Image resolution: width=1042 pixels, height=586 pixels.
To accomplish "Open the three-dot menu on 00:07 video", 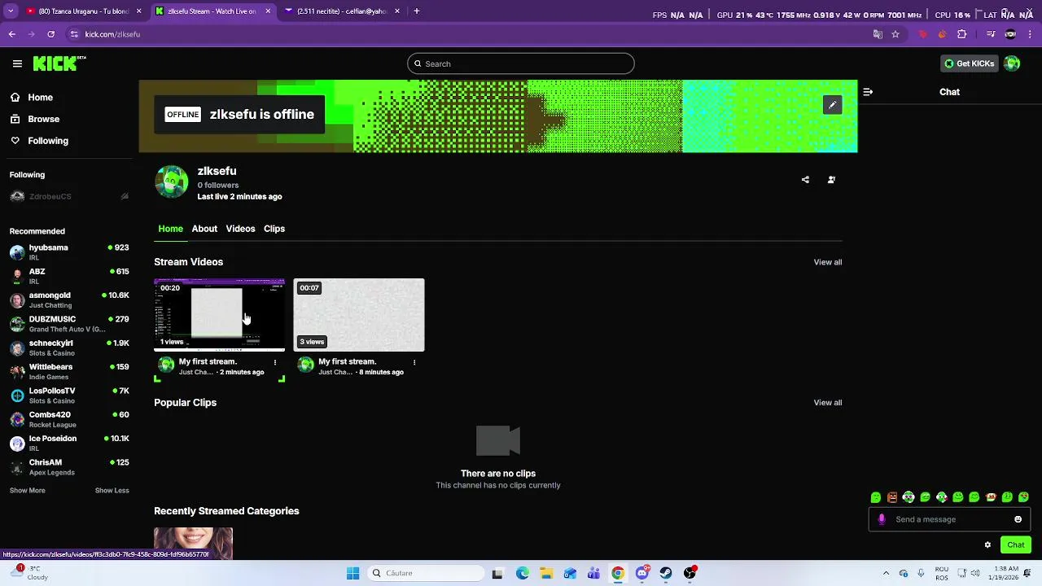I will [414, 362].
